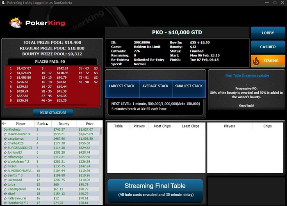Sort the list by Bounty column header
The height and width of the screenshot is (206, 287).
[x=64, y=124]
